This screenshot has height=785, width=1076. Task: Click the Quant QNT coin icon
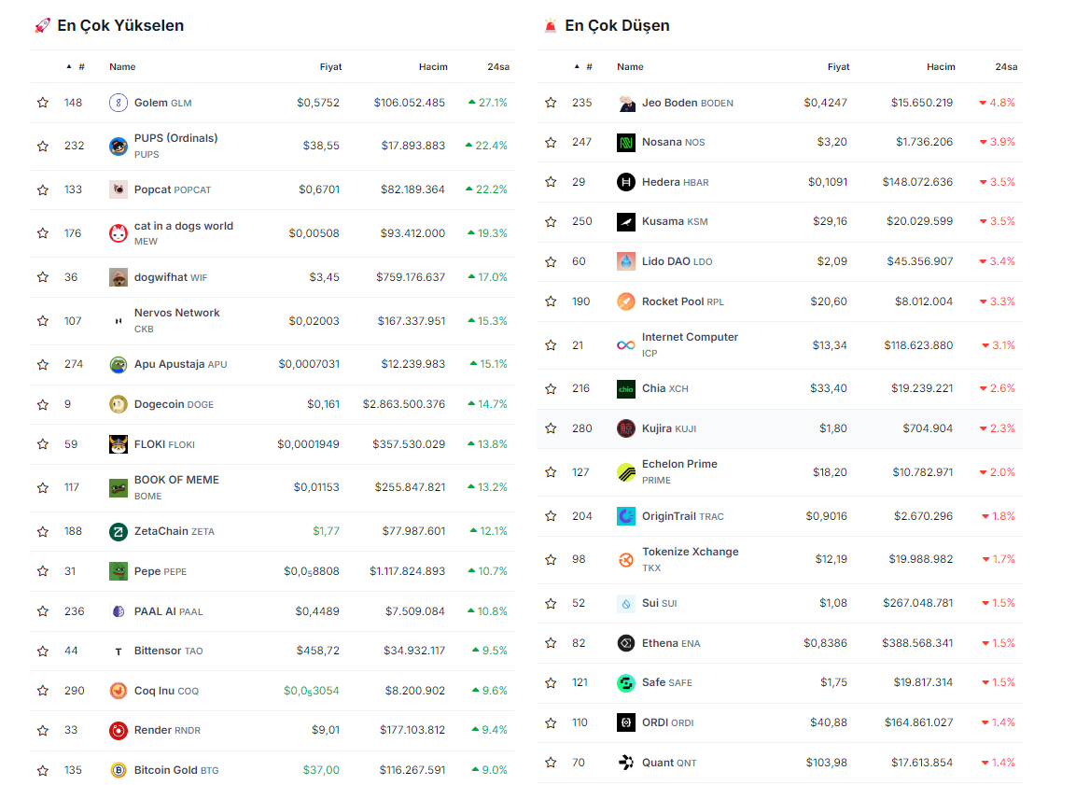tap(626, 763)
